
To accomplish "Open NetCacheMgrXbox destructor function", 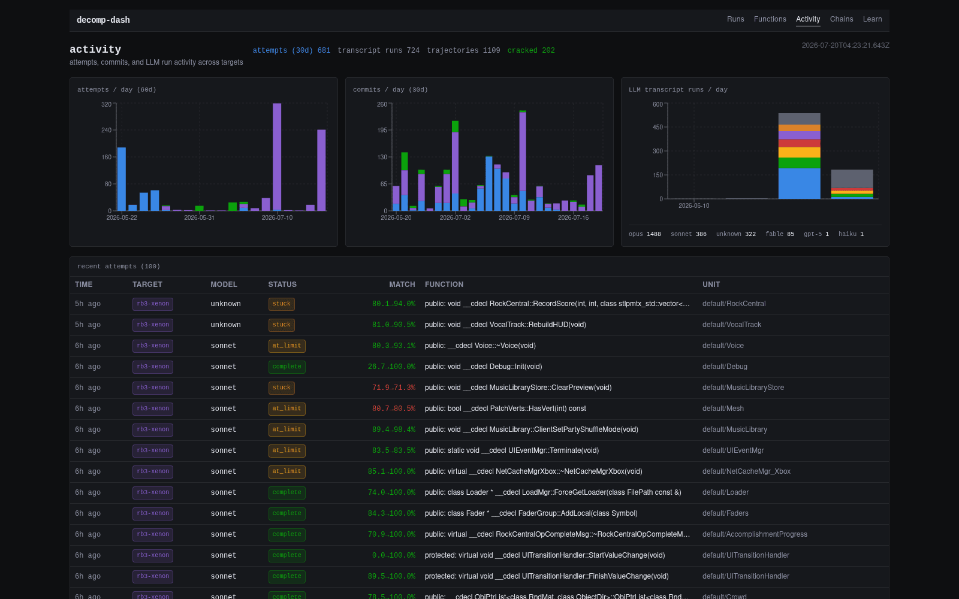I will [533, 471].
